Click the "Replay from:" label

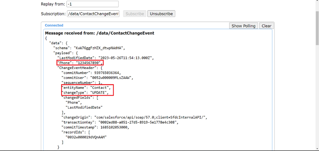pyautogui.click(x=53, y=4)
